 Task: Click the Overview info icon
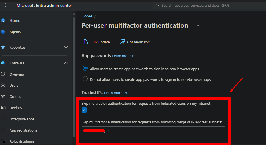(x=3, y=74)
